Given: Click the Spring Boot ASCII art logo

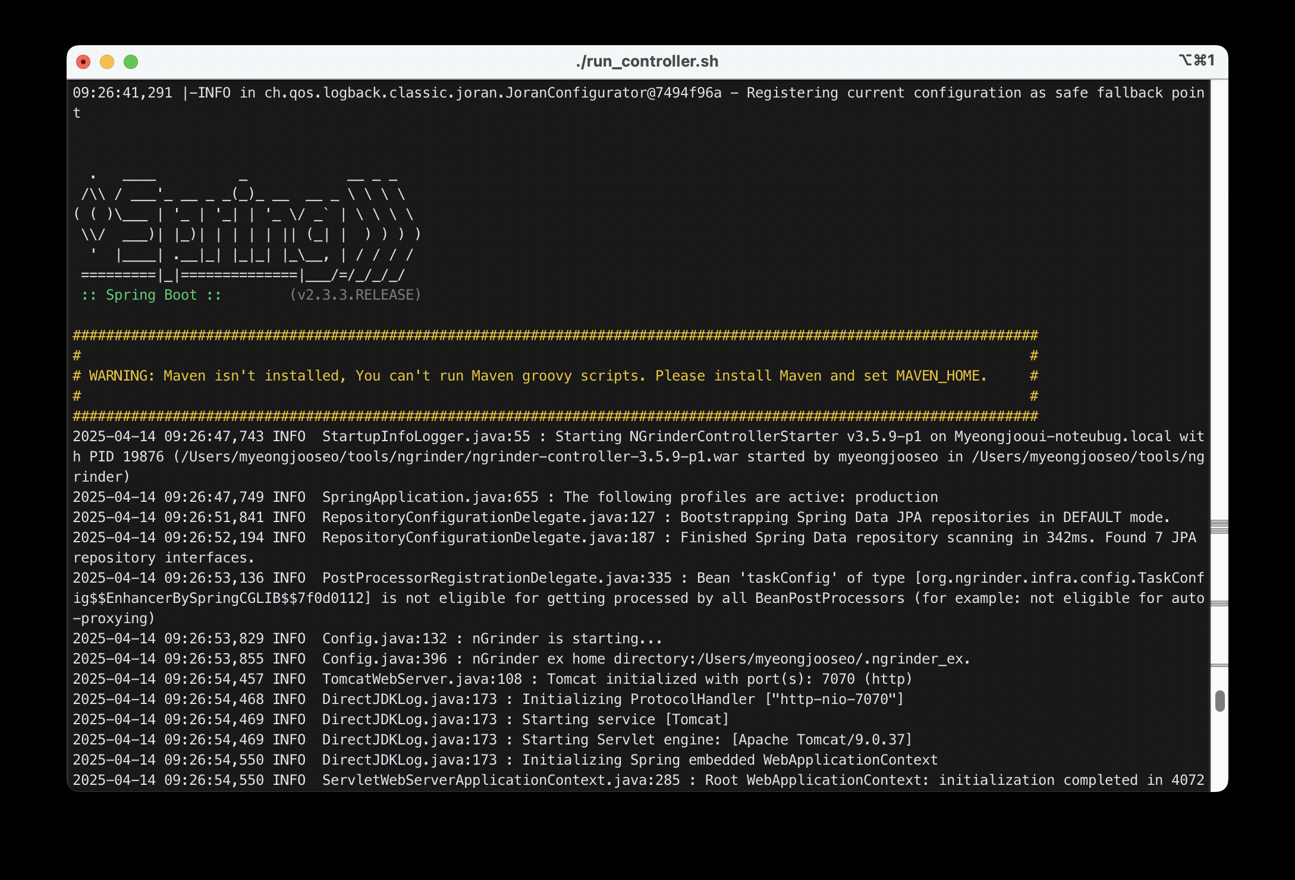Looking at the screenshot, I should click(x=247, y=226).
